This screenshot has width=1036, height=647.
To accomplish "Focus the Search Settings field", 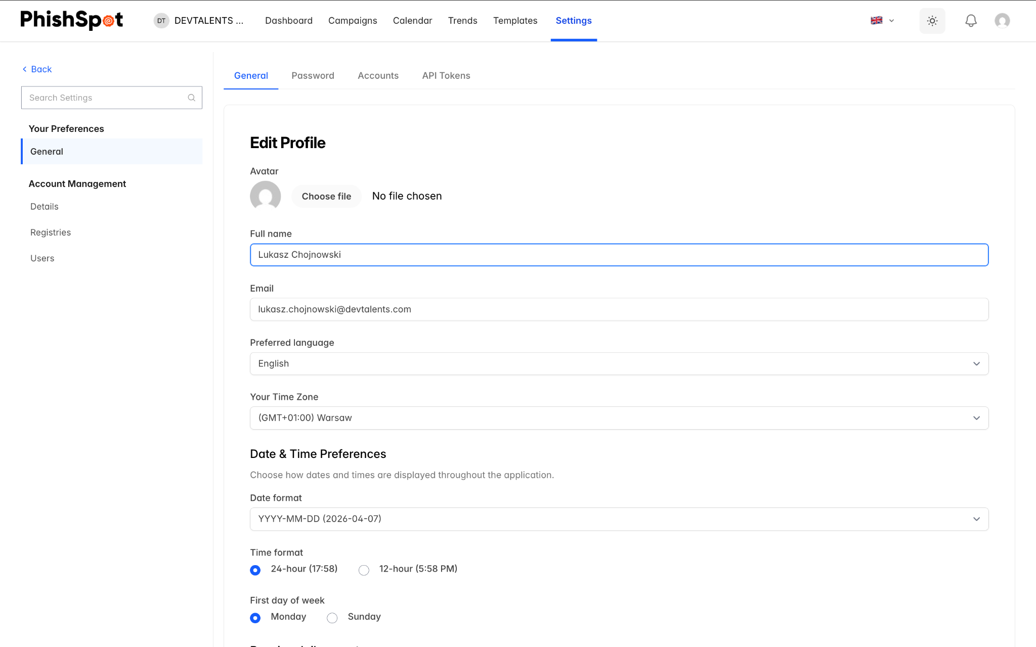I will click(x=111, y=98).
